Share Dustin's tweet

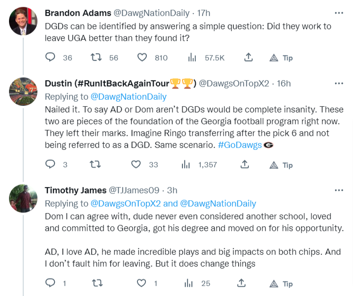244,165
